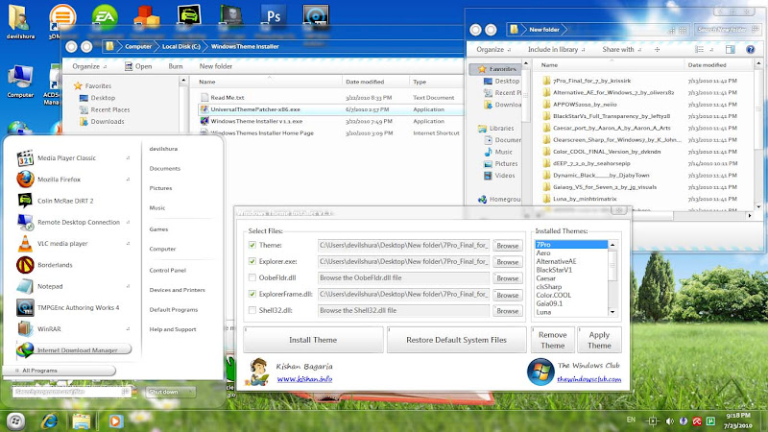Screen dimensions: 768x432
Task: Tick the Shell32.dll checkbox
Action: pyautogui.click(x=252, y=311)
